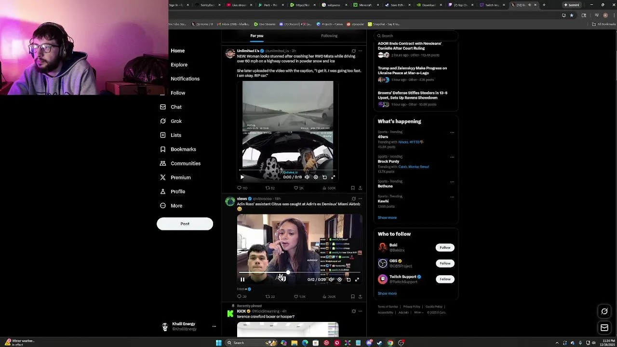This screenshot has width=617, height=347.
Task: Toggle fullscreen on the Miata crash video
Action: click(x=333, y=177)
